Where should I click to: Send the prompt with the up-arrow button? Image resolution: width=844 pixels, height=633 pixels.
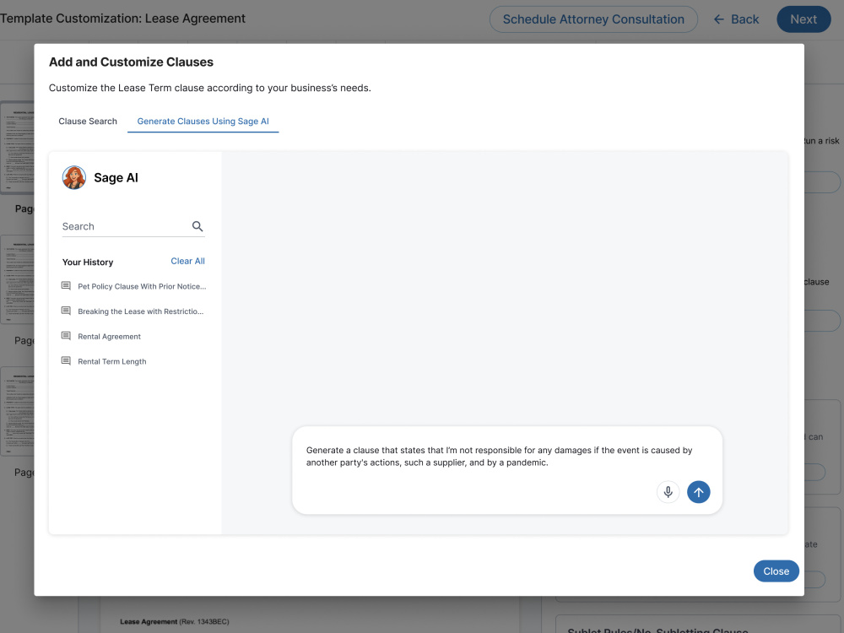[x=698, y=492]
